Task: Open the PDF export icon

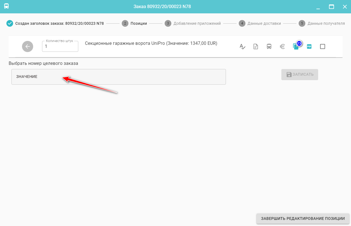Action: 309,46
